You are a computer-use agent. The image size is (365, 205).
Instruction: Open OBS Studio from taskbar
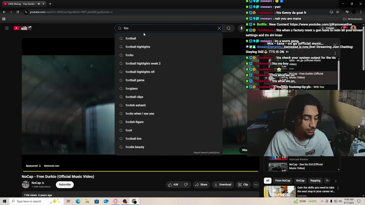point(125,201)
